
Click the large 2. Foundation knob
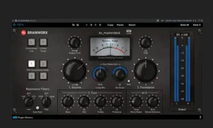click(146, 71)
